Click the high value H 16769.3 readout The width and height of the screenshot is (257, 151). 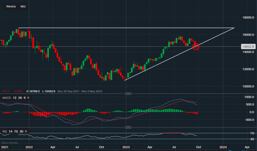click(x=35, y=91)
